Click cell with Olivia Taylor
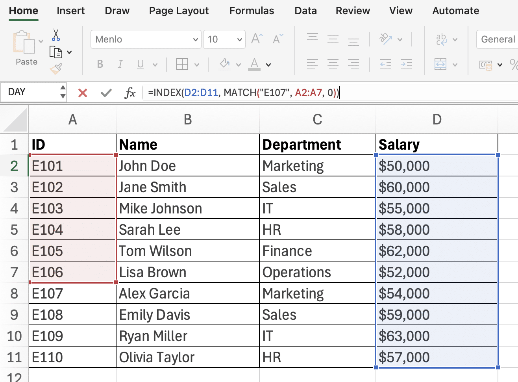 point(188,357)
